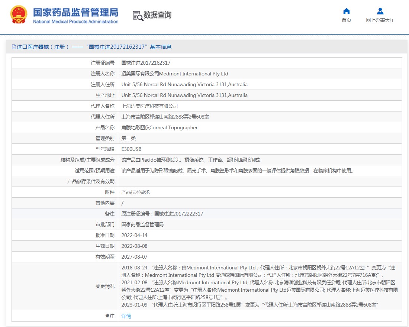Click the 角膜地形图仪Corneal Topographer product name
Screen dimensions: 409x327
pyautogui.click(x=160, y=127)
